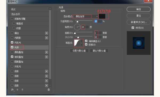Click the 确定 button

(139, 9)
